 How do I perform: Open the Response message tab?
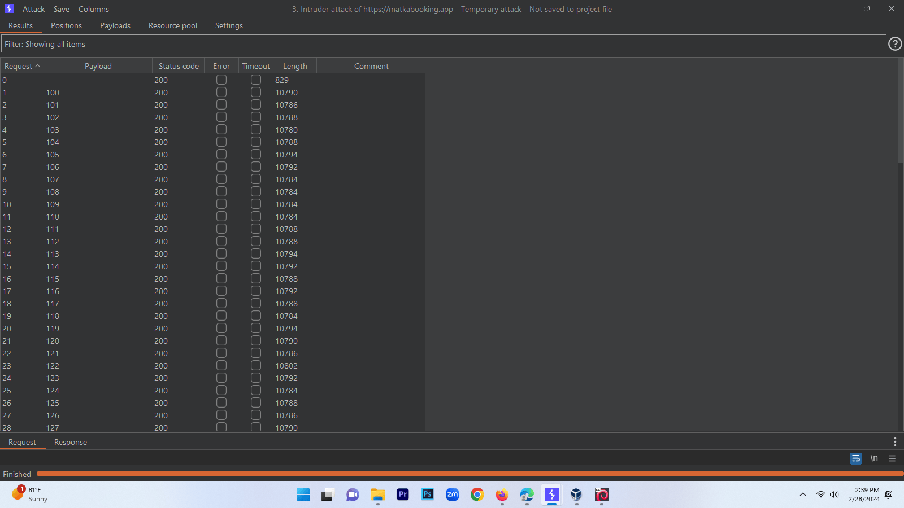pyautogui.click(x=71, y=442)
